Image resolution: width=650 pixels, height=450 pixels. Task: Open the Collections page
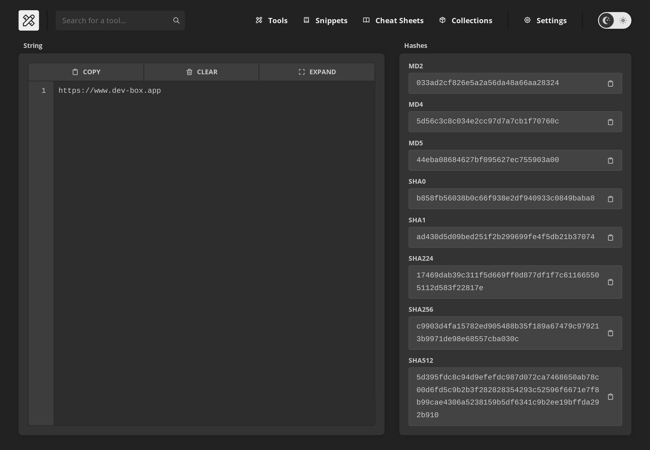466,20
